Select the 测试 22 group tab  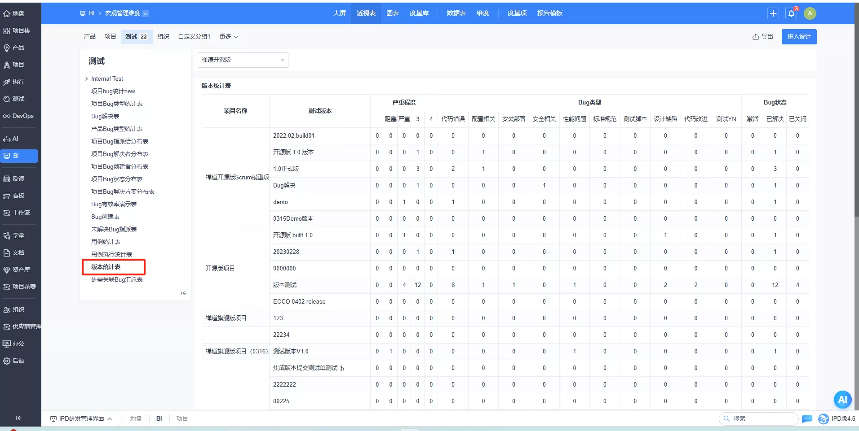click(136, 37)
